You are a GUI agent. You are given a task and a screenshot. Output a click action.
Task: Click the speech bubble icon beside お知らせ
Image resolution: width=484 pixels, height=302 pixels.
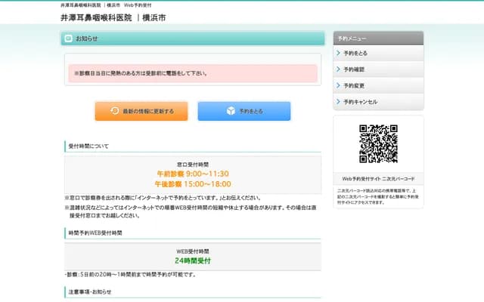69,39
